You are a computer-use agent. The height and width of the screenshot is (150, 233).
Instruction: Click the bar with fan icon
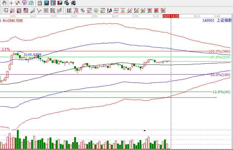[x=109, y=11]
